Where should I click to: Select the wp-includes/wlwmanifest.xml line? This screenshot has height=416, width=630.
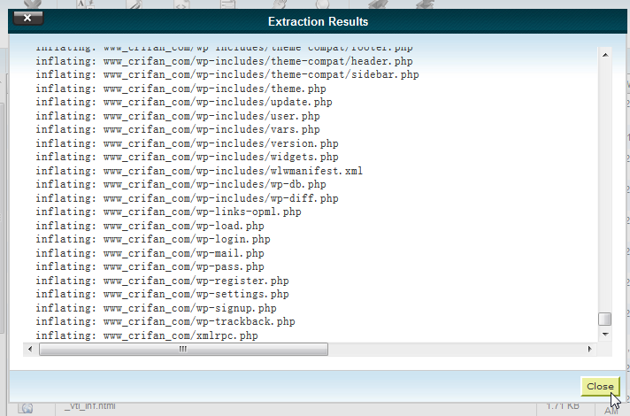[199, 171]
